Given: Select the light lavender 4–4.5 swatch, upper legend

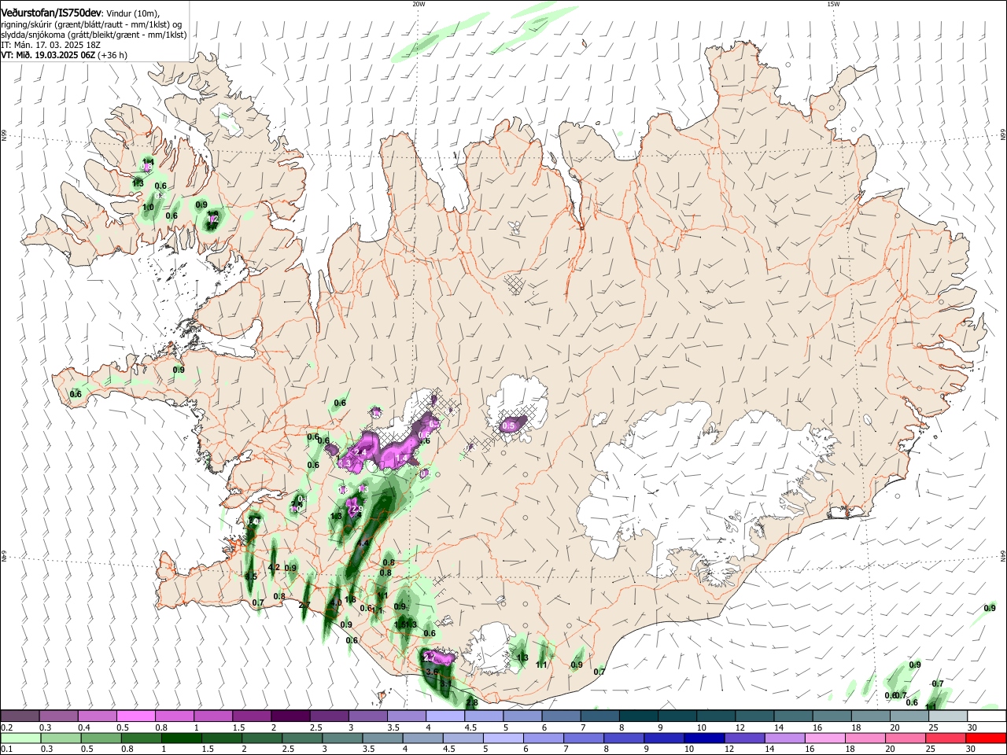Looking at the screenshot, I should [445, 716].
